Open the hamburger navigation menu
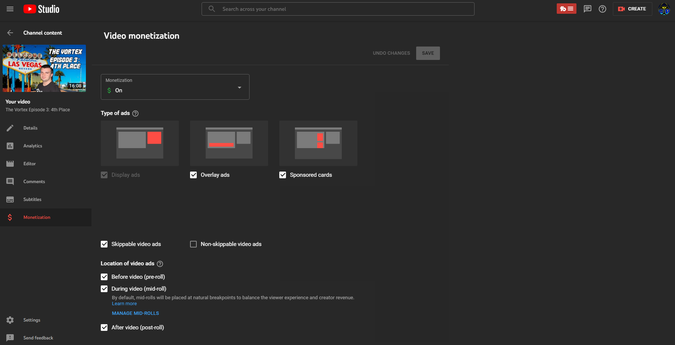Image resolution: width=675 pixels, height=345 pixels. [x=10, y=9]
